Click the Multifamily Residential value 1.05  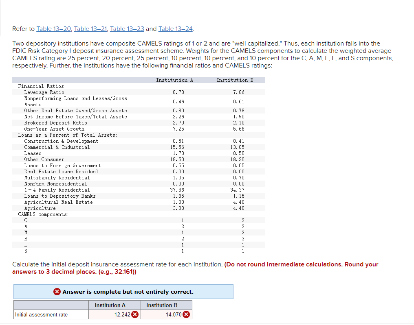(x=178, y=178)
